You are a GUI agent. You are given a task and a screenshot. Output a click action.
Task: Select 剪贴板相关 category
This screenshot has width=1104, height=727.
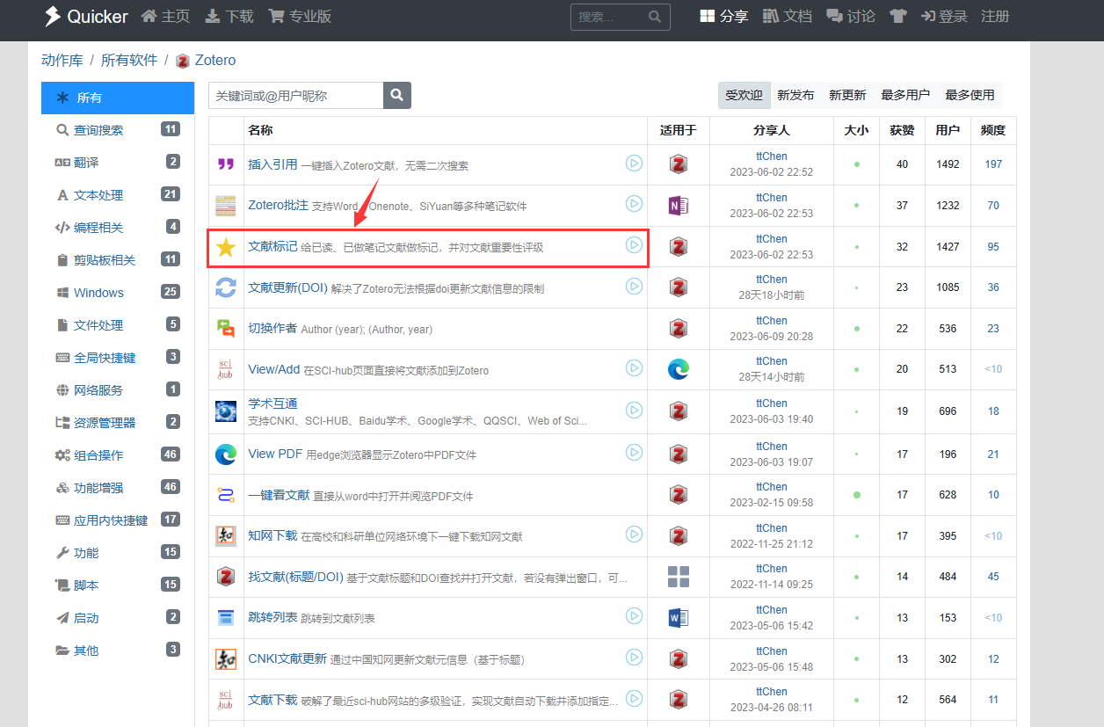[118, 260]
